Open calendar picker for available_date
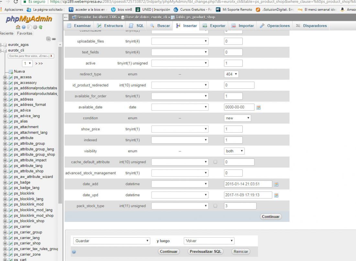Screen dimensions: 356x261 click(258, 107)
